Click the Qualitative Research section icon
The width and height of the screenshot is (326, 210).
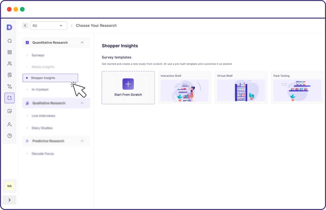(27, 103)
